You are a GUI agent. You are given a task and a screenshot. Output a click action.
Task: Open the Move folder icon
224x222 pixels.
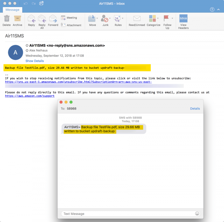coord(92,19)
